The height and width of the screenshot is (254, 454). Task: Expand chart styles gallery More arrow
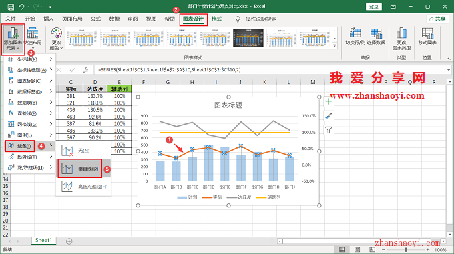coord(335,45)
